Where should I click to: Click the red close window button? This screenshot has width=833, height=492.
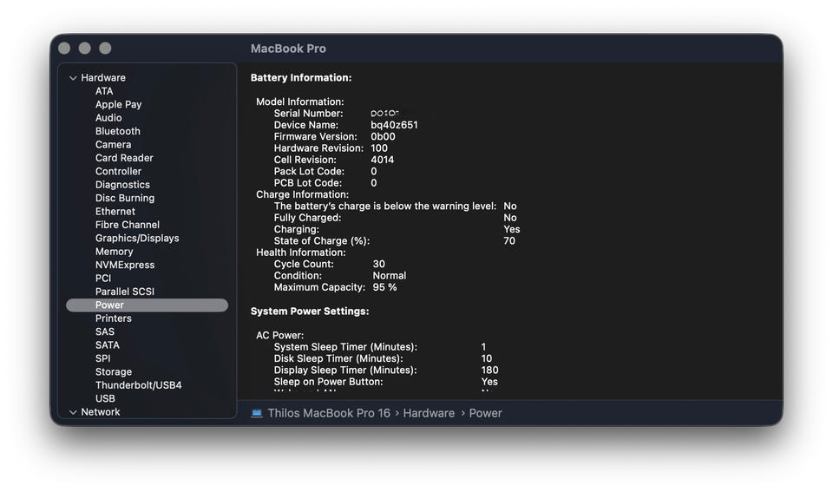point(64,49)
